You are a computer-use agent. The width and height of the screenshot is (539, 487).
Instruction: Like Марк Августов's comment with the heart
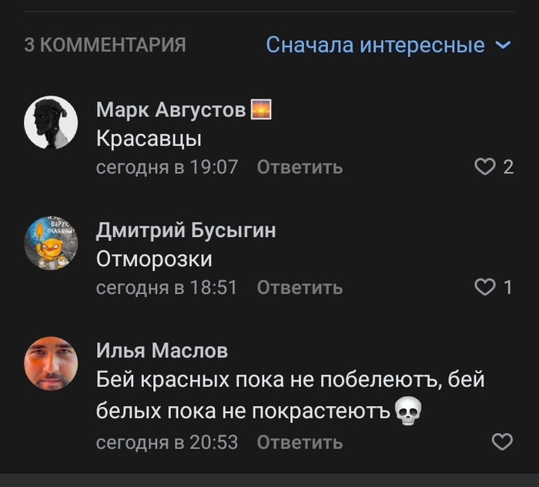pos(485,167)
